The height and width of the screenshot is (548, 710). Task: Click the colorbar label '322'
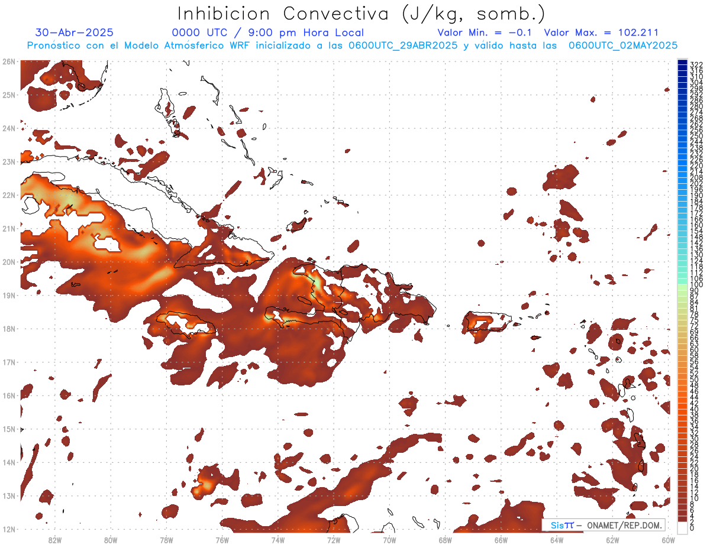696,64
